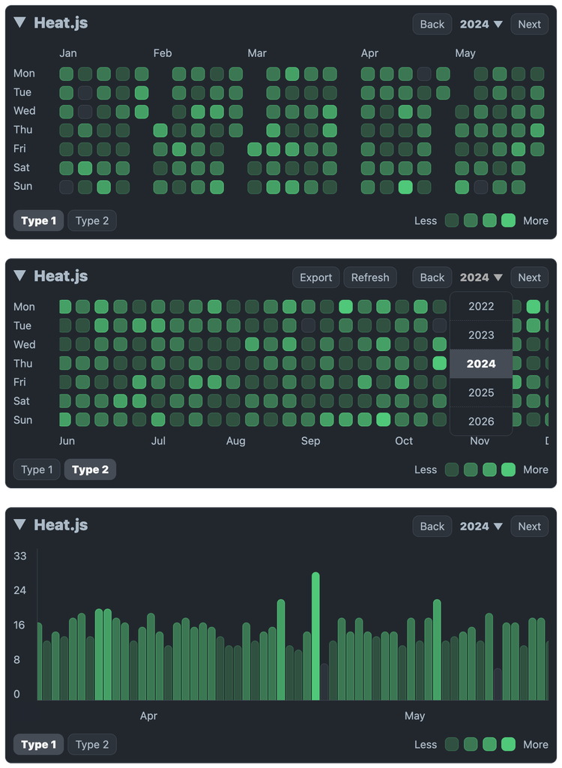Toggle the year dropdown in second panel
Screen dimensions: 562x768
pyautogui.click(x=481, y=277)
